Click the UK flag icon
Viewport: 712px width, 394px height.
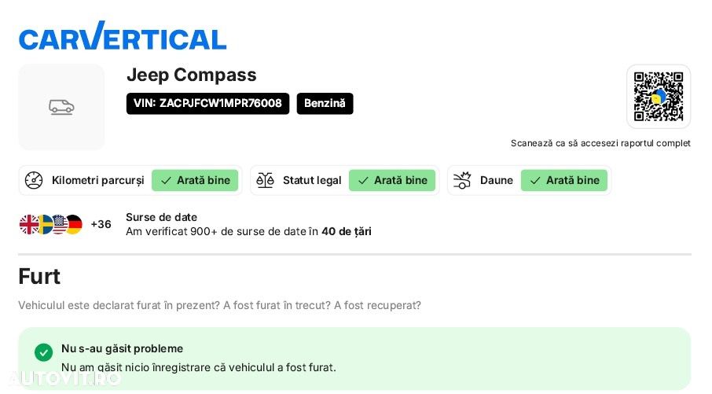pyautogui.click(x=29, y=224)
